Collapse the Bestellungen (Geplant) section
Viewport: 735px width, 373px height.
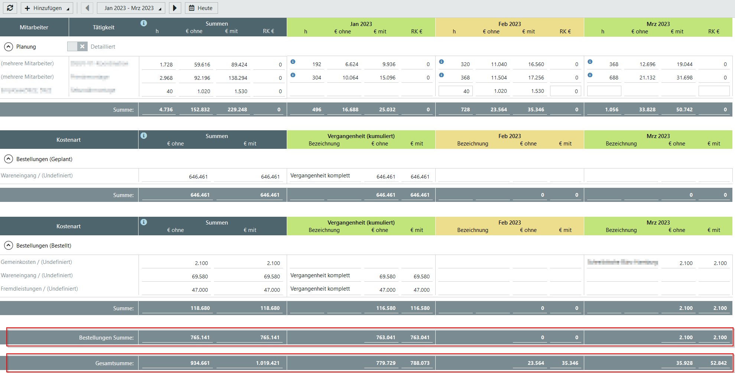pos(9,159)
